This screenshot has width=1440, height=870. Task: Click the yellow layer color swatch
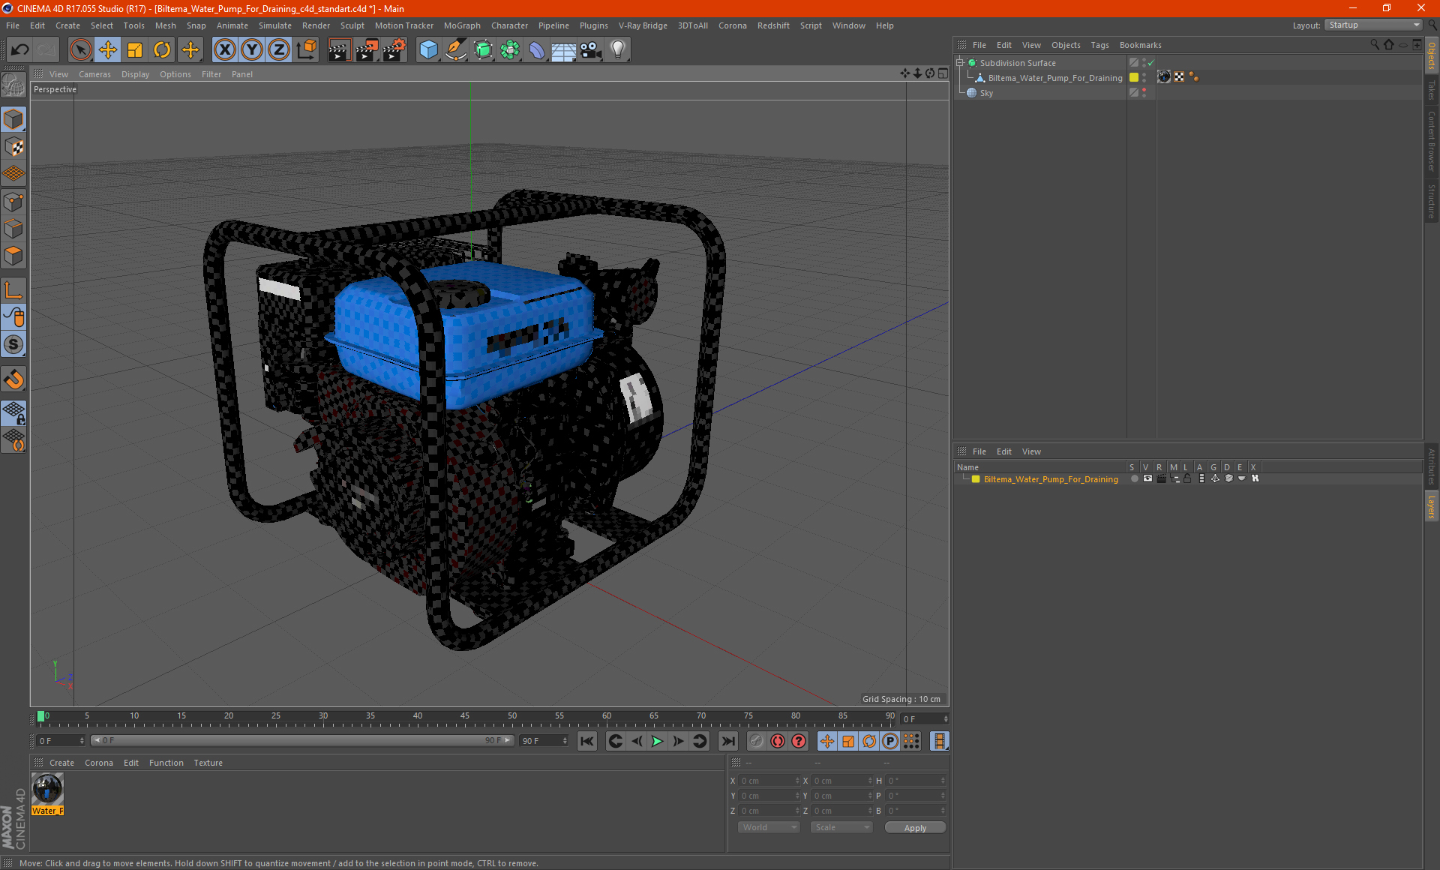tap(976, 479)
